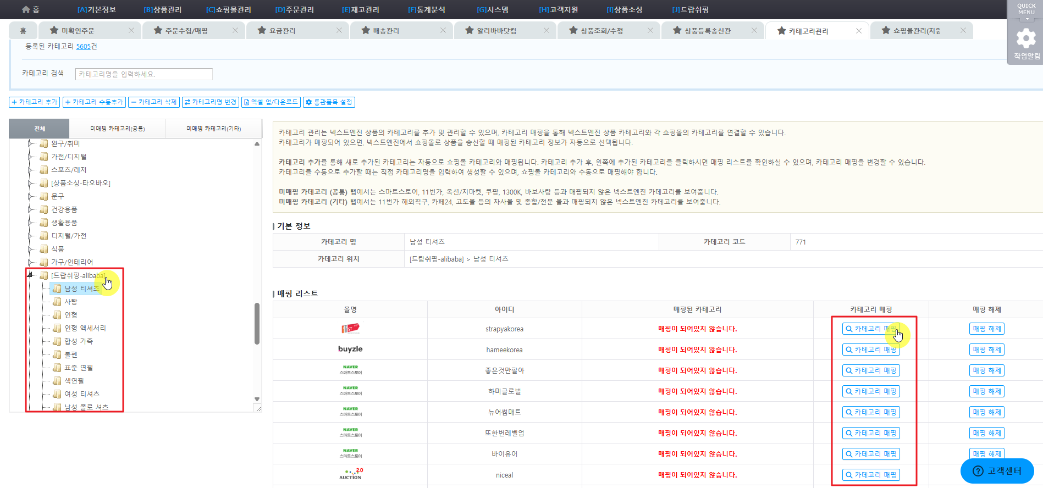Open the Quick Menu gear icon
The height and width of the screenshot is (488, 1043).
(x=1025, y=38)
